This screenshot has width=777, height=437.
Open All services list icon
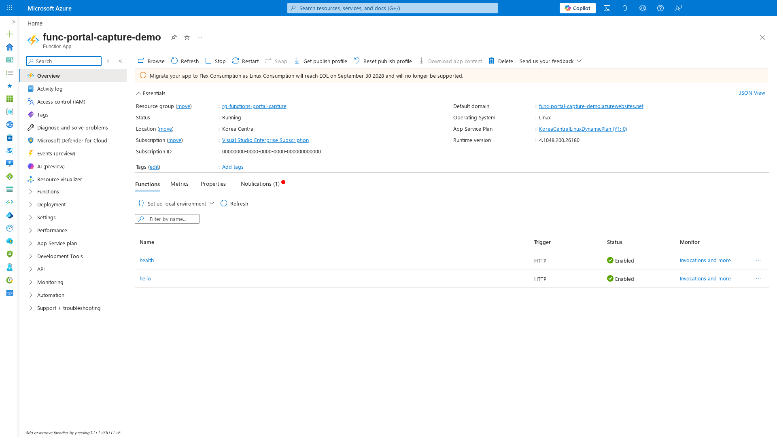pyautogui.click(x=10, y=73)
